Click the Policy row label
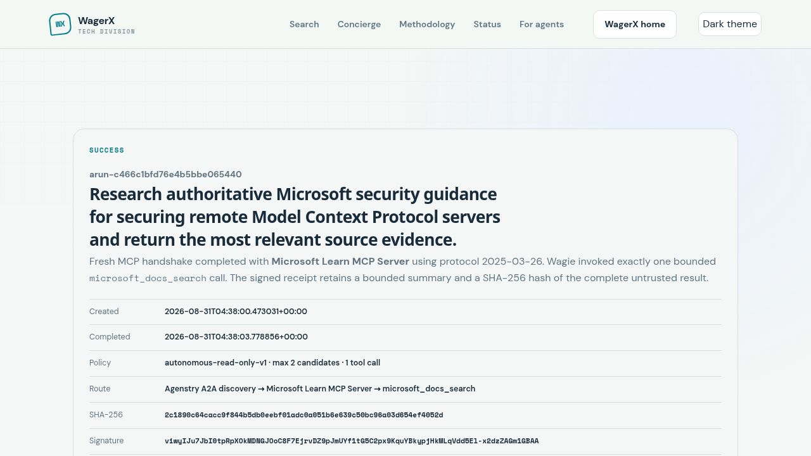Viewport: 811px width, 456px height. [100, 363]
